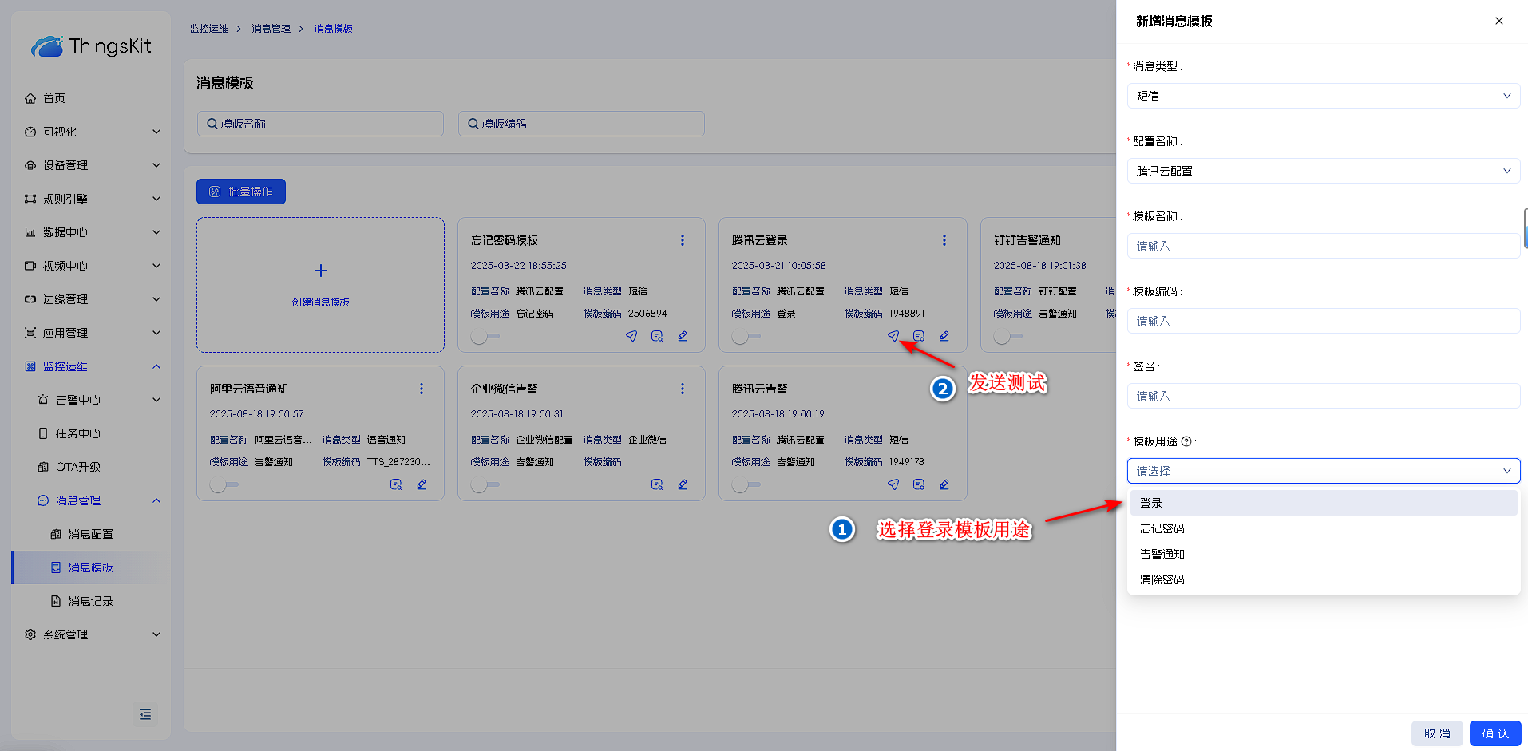The width and height of the screenshot is (1528, 751).
Task: Open the 消息类型 dropdown showing 短信
Action: coord(1323,96)
